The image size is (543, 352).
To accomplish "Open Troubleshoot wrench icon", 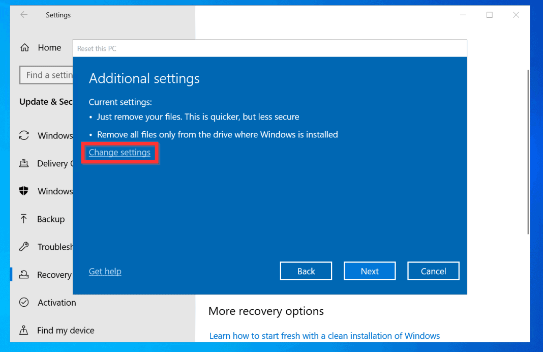I will pyautogui.click(x=24, y=247).
